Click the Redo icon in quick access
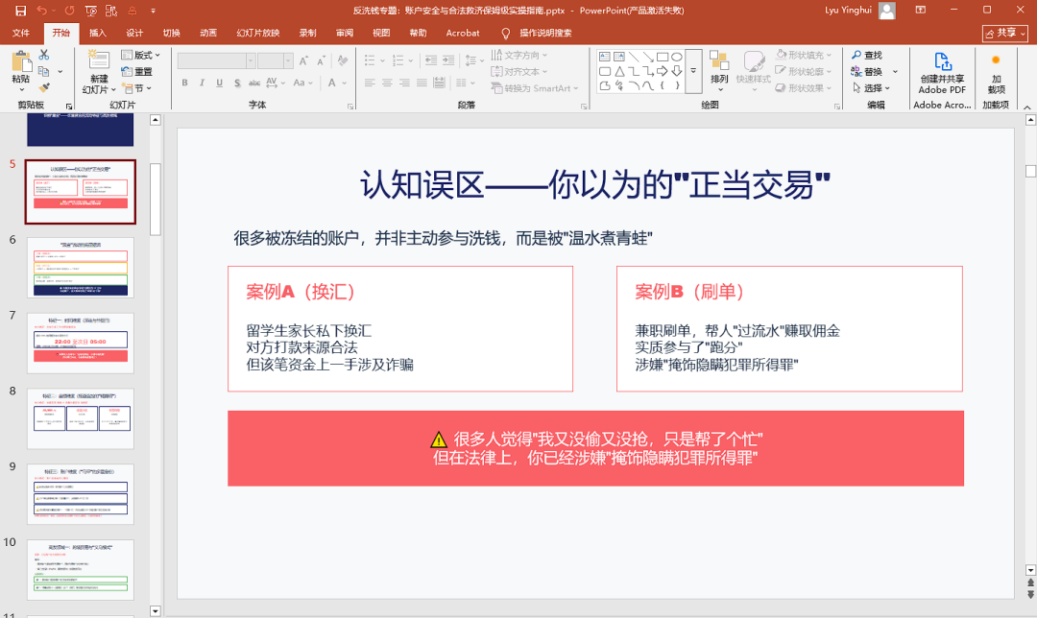Image resolution: width=1037 pixels, height=618 pixels. click(x=69, y=11)
